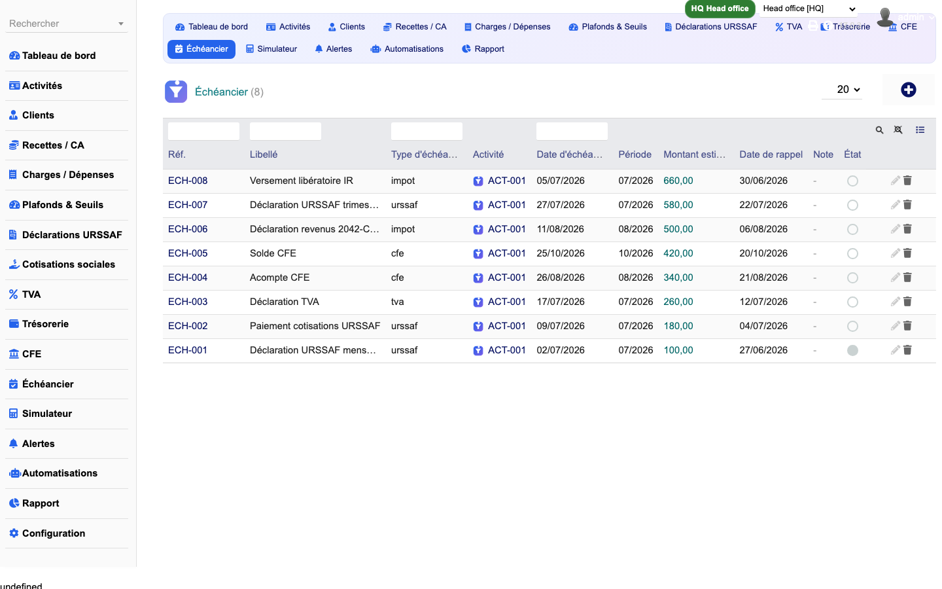This screenshot has width=942, height=589.
Task: Open the admin user avatar icon
Action: click(885, 18)
